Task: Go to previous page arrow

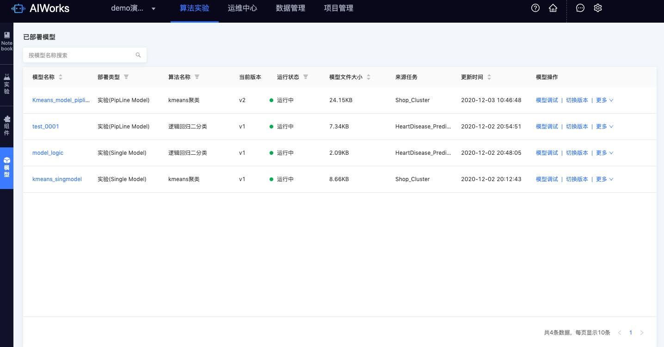Action: click(x=620, y=333)
